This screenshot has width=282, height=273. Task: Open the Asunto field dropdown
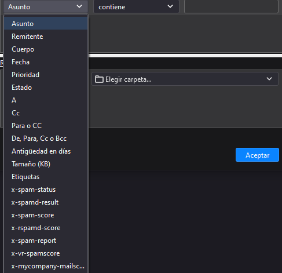(46, 6)
